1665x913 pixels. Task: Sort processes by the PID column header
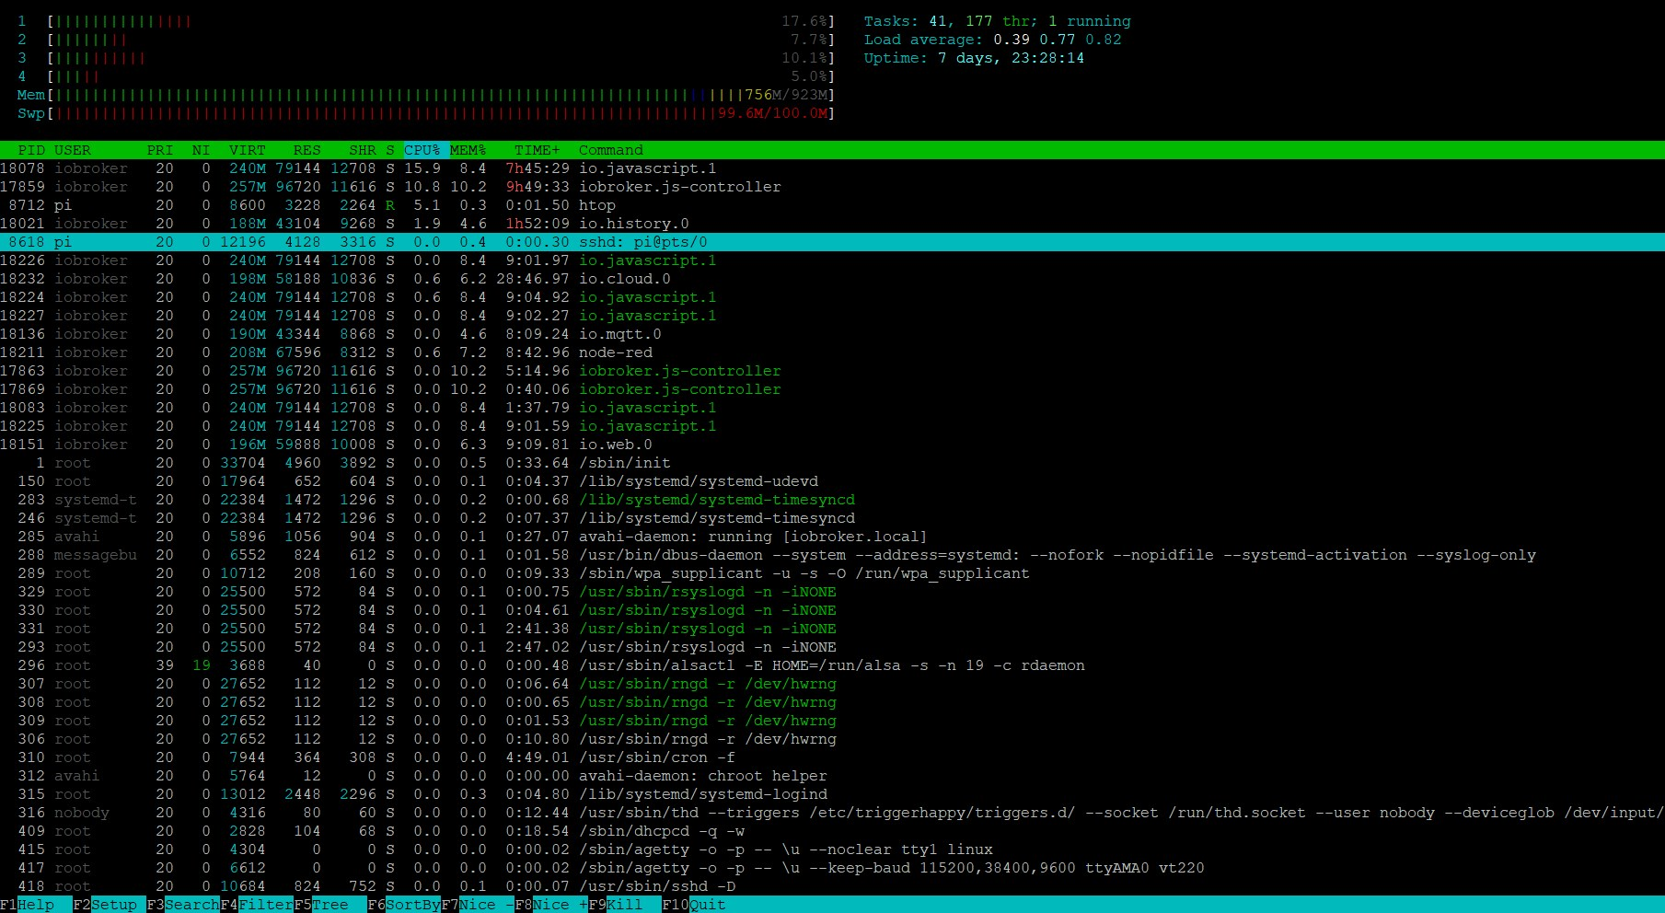(31, 150)
